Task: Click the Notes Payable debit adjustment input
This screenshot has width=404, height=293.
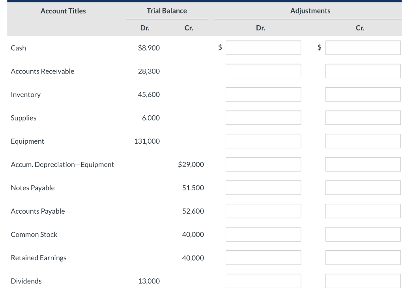Action: click(x=263, y=187)
